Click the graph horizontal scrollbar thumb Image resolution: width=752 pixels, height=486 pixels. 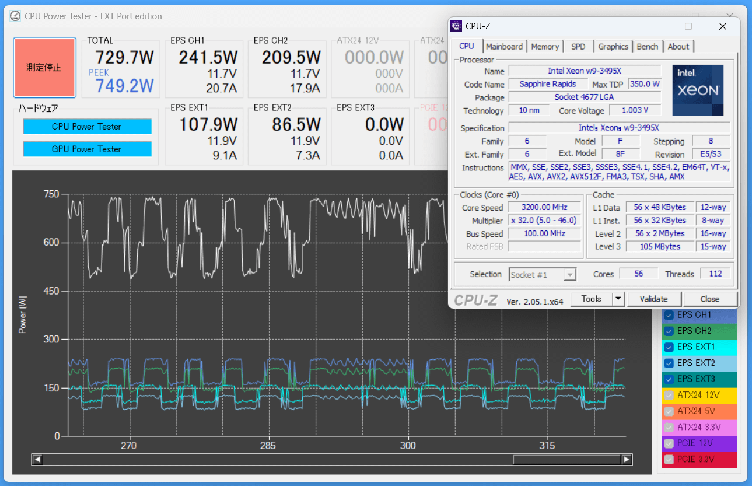567,460
